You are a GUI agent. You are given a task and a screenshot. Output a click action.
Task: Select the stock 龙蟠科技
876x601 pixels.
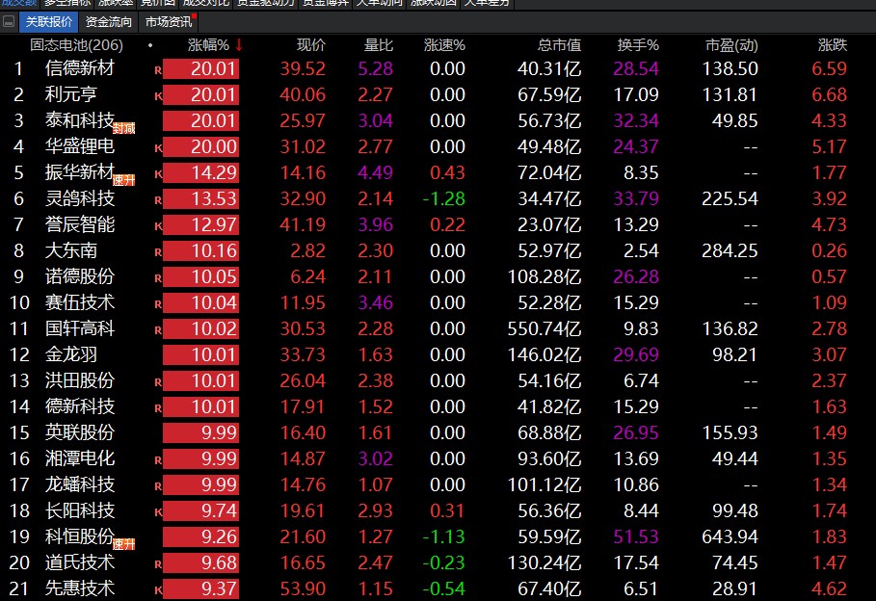(x=80, y=484)
